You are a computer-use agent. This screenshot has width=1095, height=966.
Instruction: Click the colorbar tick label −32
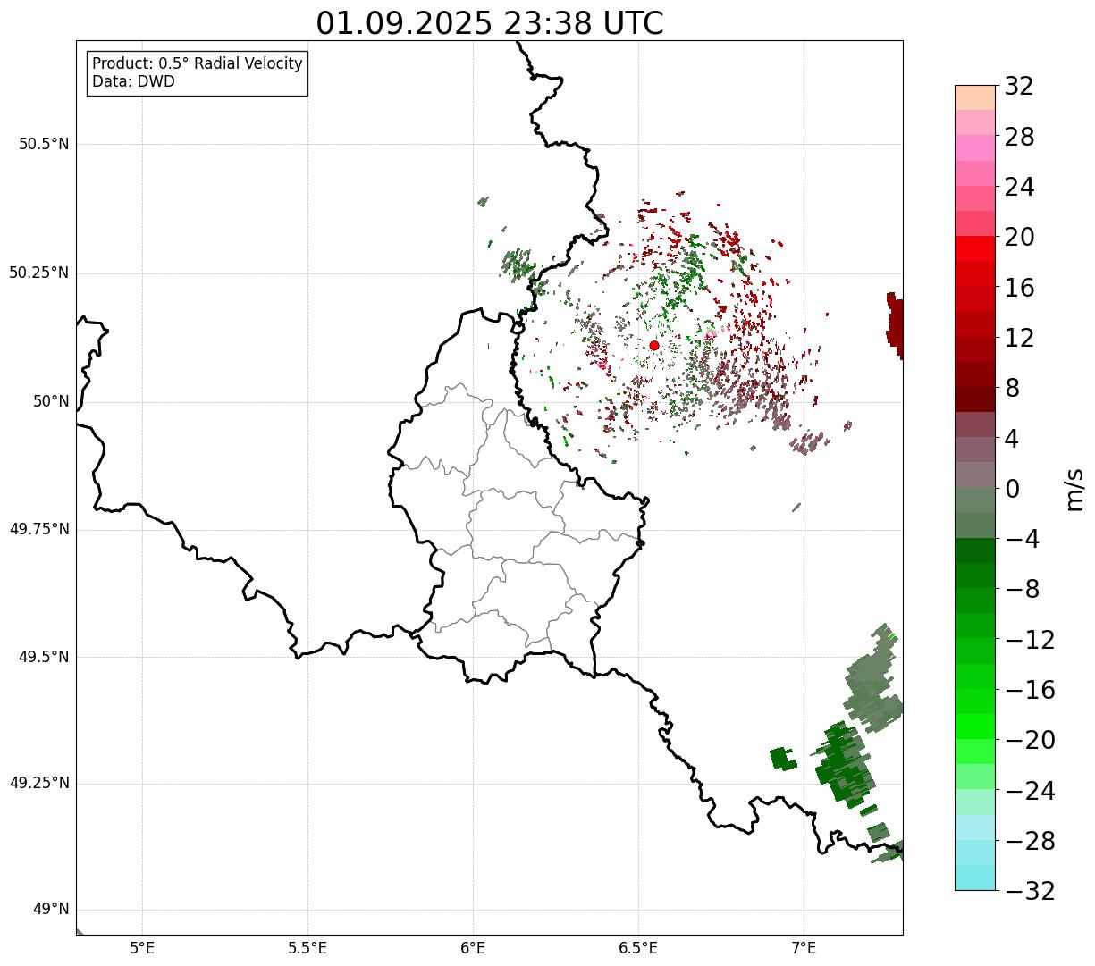[x=1030, y=891]
